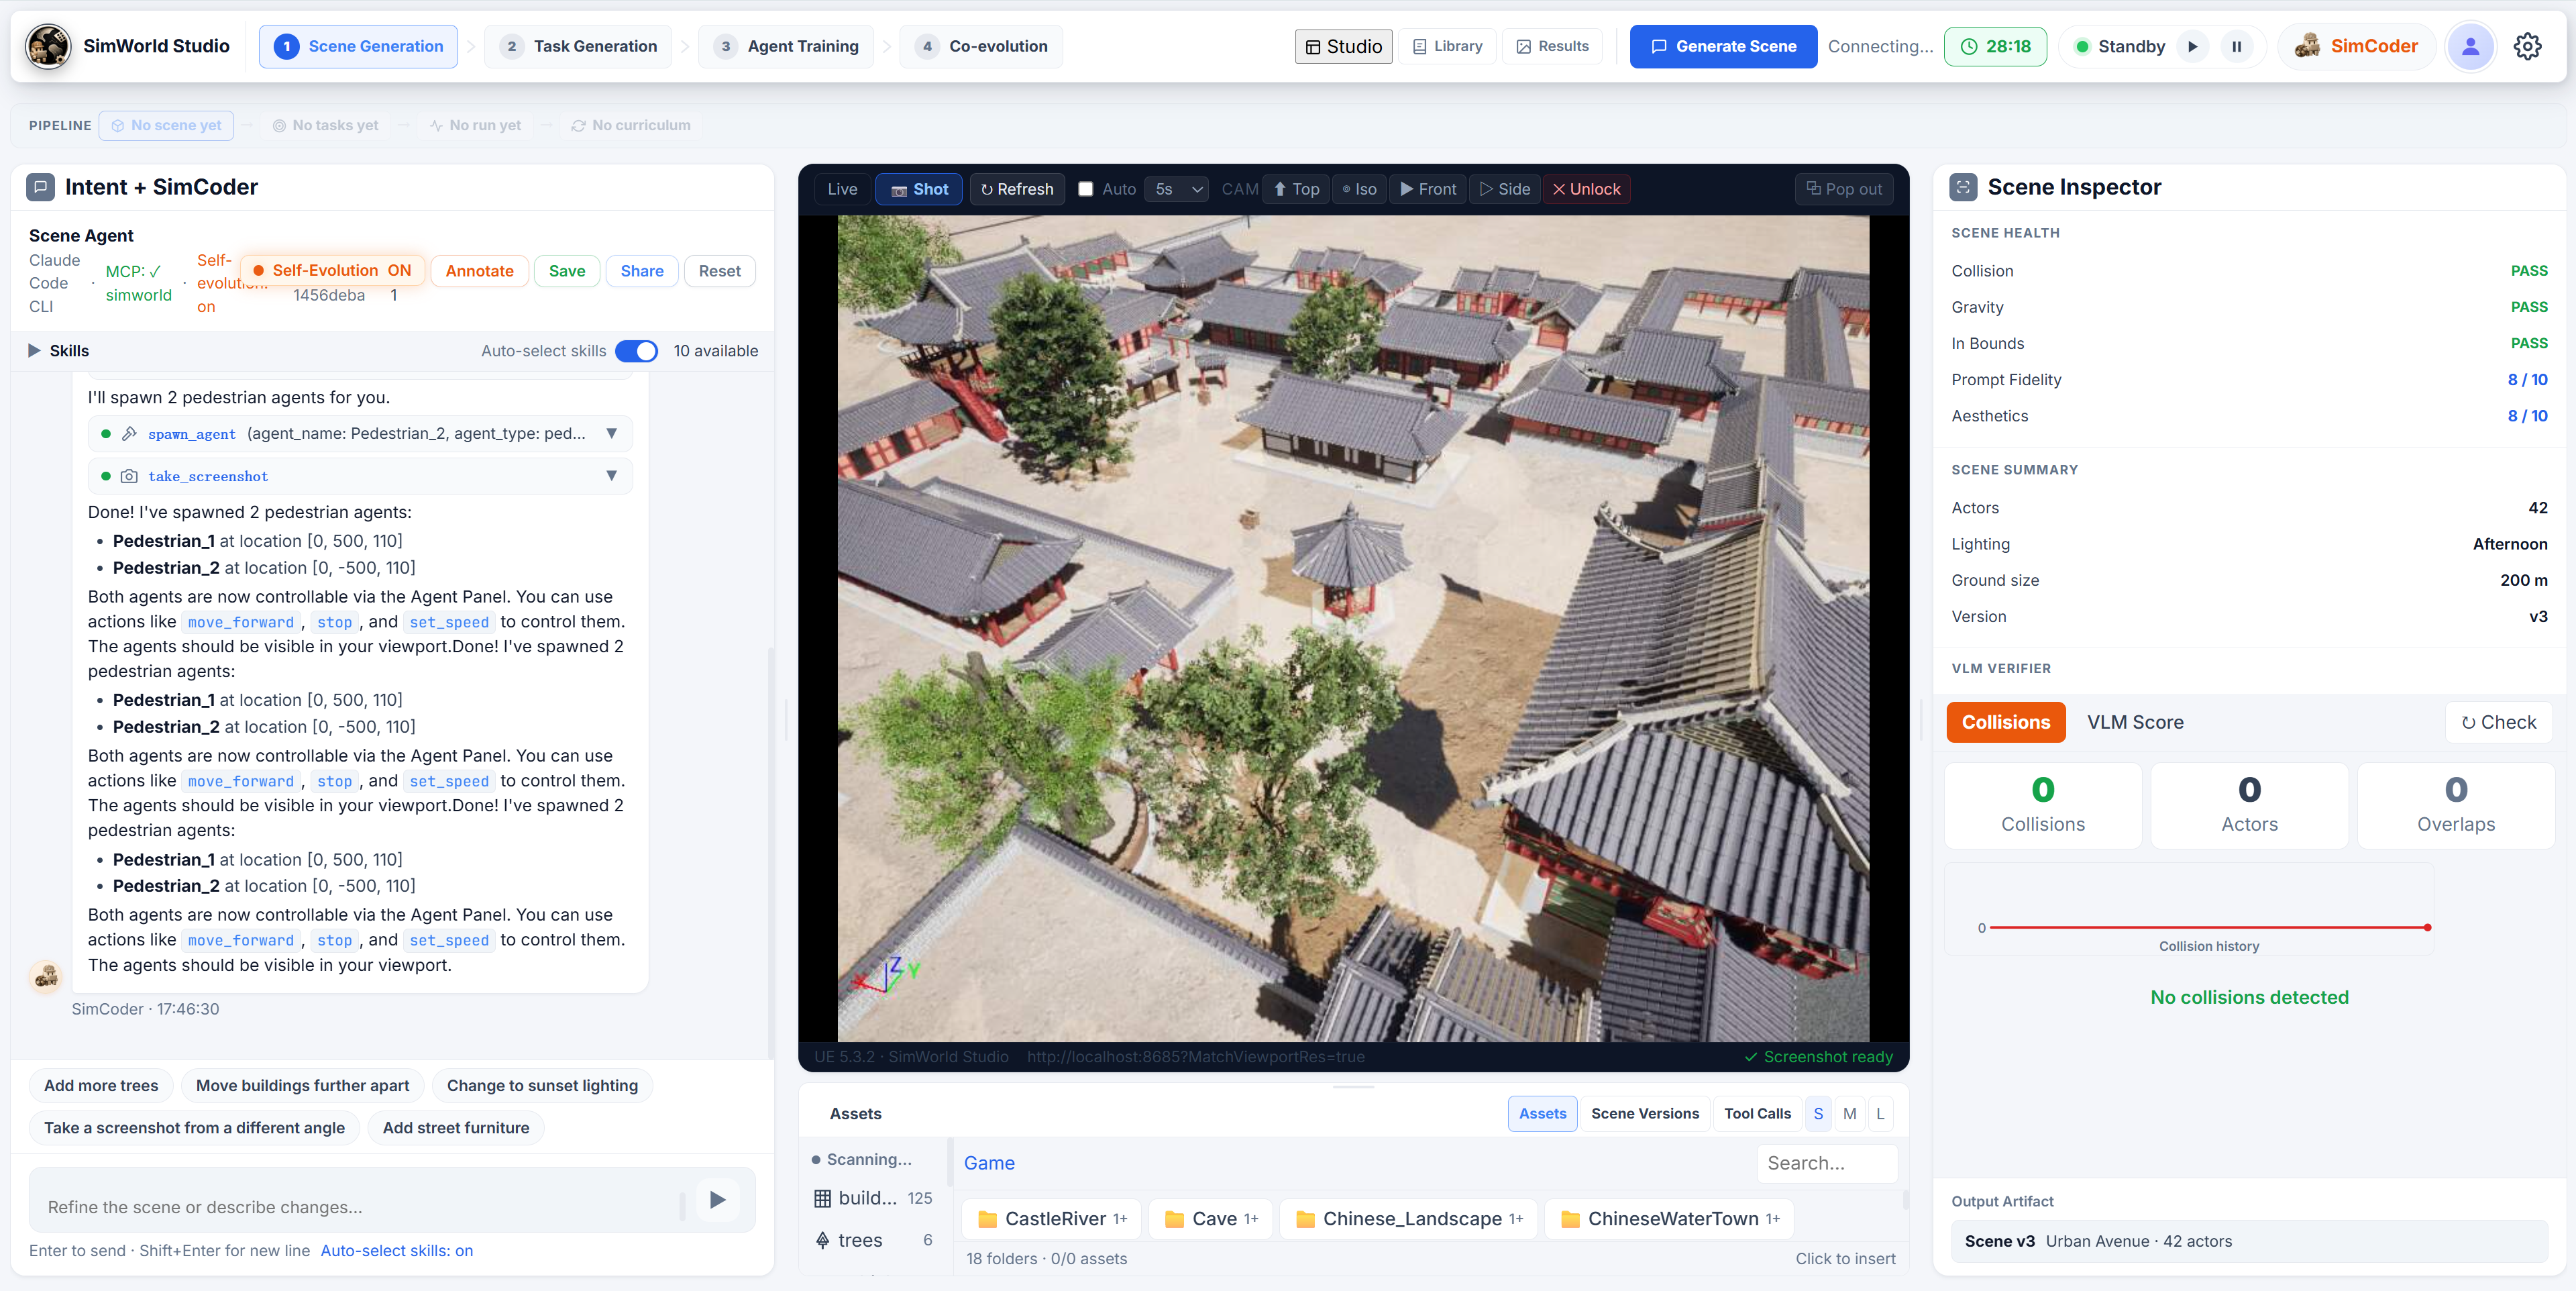
Task: Switch camera to Iso view
Action: pyautogui.click(x=1359, y=189)
